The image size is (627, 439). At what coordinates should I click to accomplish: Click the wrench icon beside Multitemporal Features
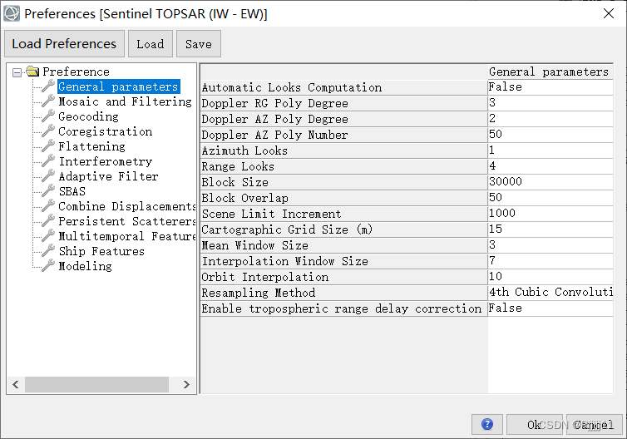48,235
